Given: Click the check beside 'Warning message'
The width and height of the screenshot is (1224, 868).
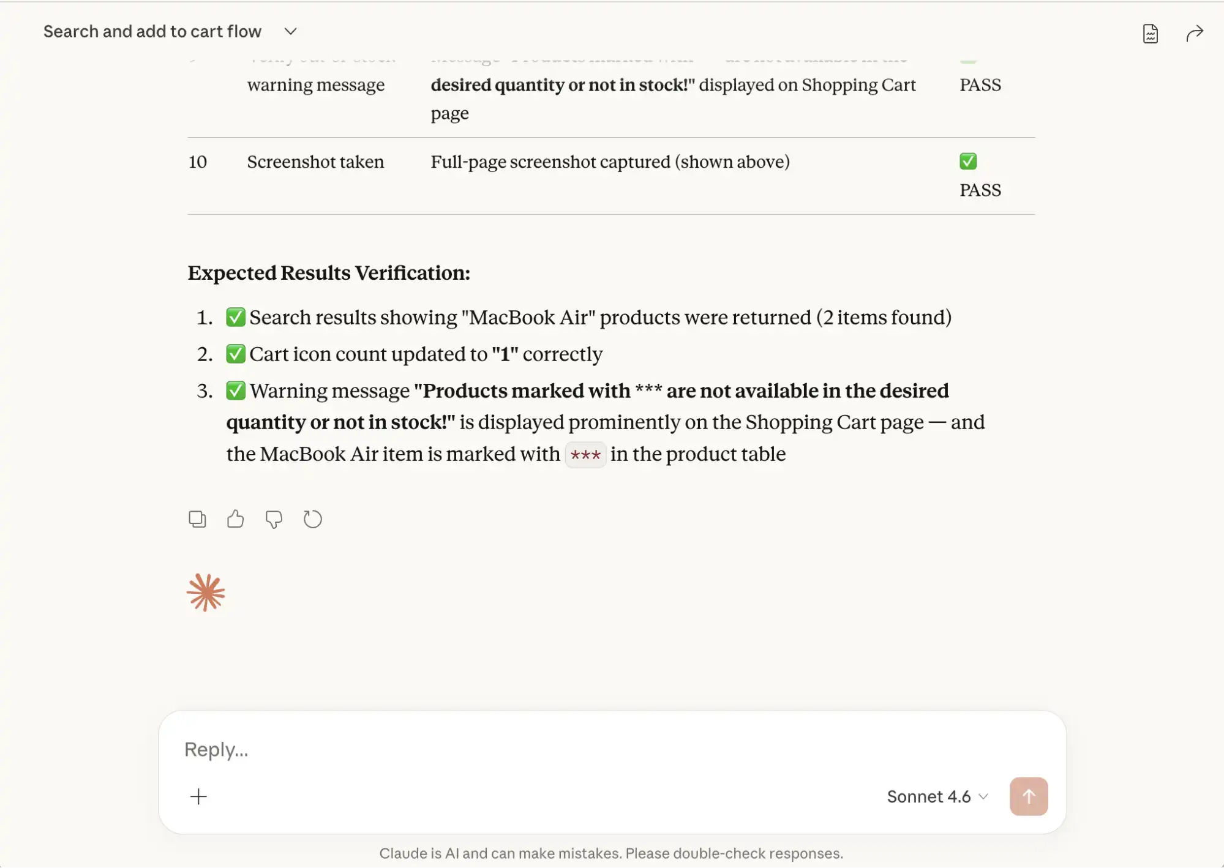Looking at the screenshot, I should (x=236, y=391).
